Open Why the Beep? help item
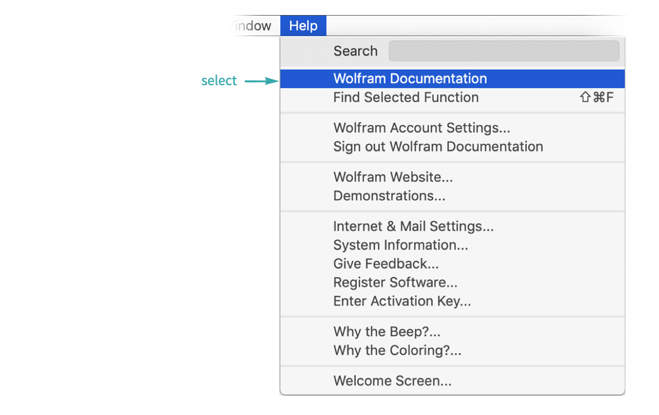The width and height of the screenshot is (659, 415). tap(387, 331)
